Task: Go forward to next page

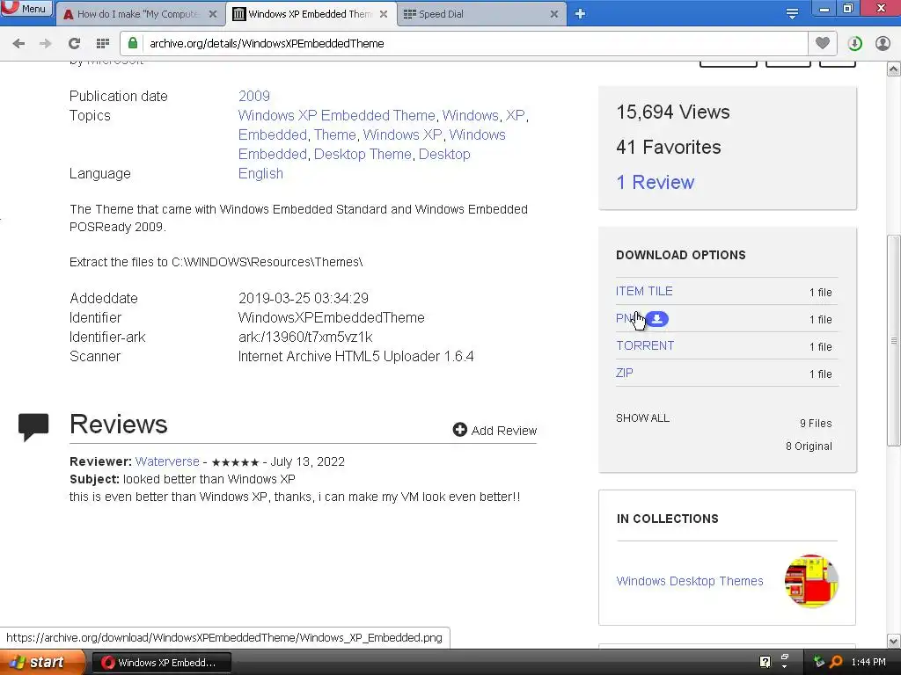Action: click(46, 44)
